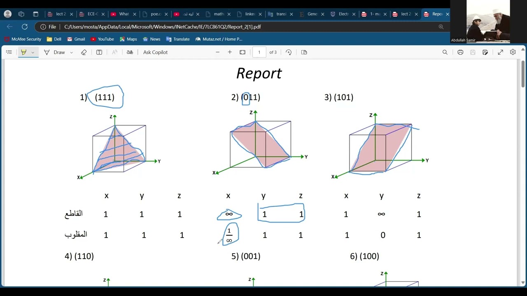The image size is (527, 296).
Task: Open the Maps bookmark
Action: pos(128,39)
